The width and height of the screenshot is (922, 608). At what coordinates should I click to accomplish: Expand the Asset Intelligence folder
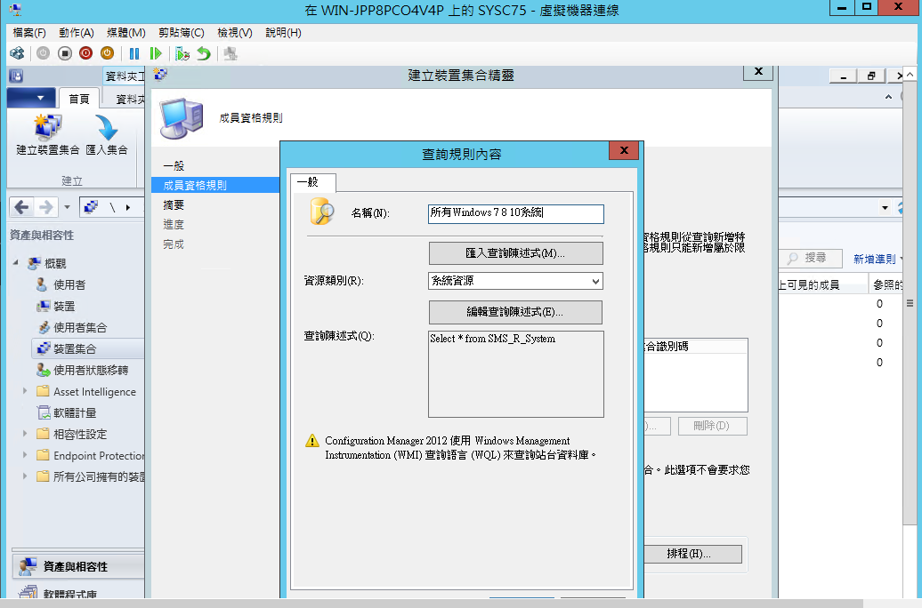click(x=25, y=390)
